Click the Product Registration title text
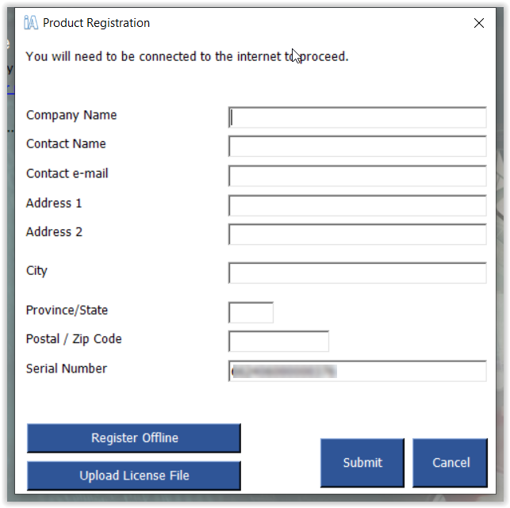This screenshot has height=508, width=510. point(96,23)
